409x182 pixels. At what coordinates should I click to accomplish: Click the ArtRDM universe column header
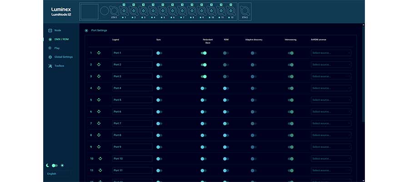tap(319, 40)
